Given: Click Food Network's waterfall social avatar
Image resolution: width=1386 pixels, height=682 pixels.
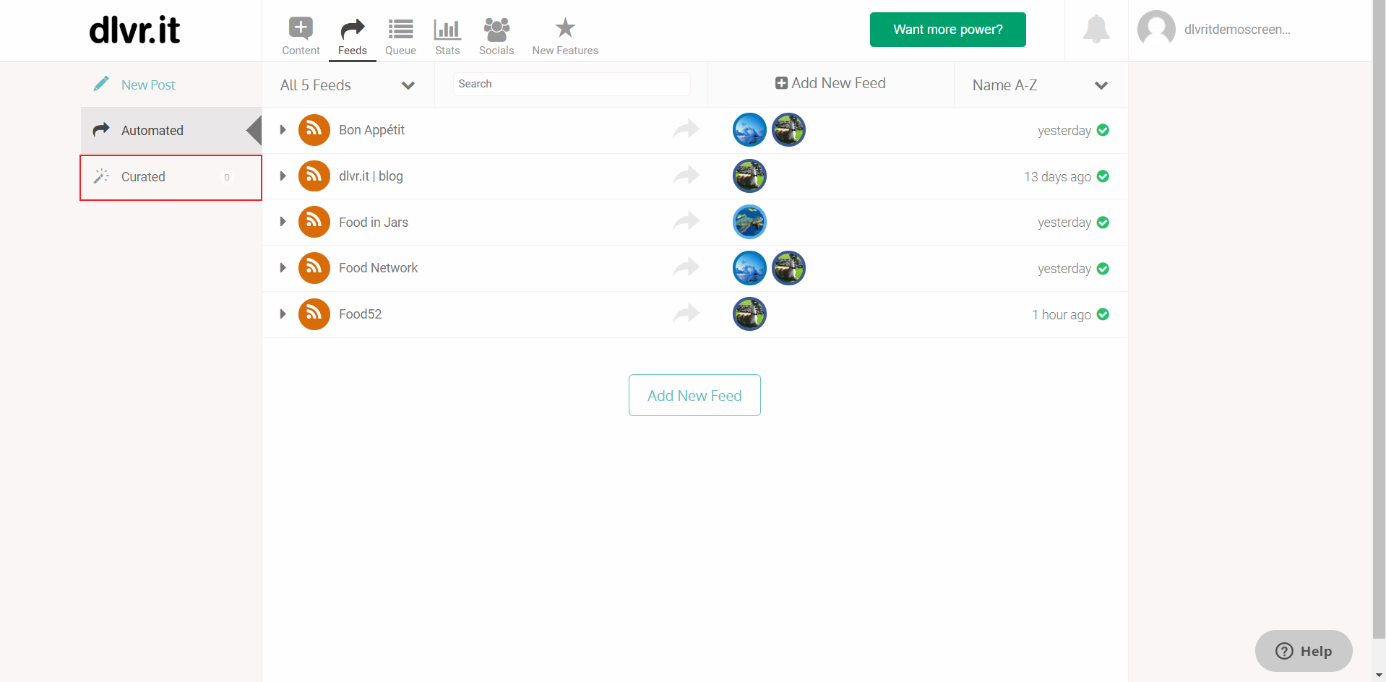Looking at the screenshot, I should [x=788, y=268].
